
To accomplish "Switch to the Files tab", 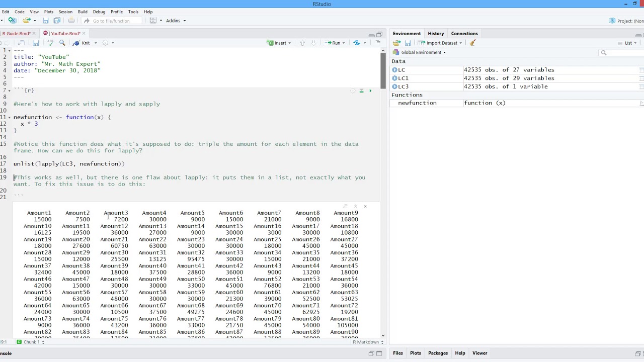I will click(x=398, y=353).
